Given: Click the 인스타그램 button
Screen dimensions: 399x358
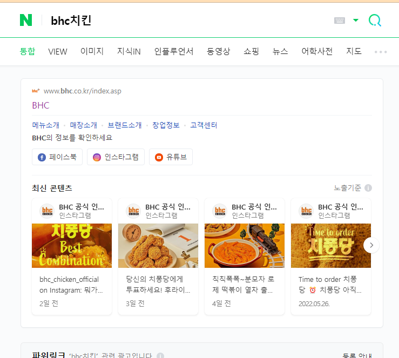Looking at the screenshot, I should point(116,157).
